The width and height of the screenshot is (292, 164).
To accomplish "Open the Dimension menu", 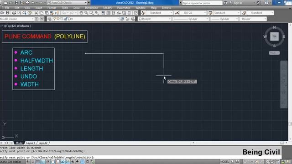I will [x=91, y=8].
